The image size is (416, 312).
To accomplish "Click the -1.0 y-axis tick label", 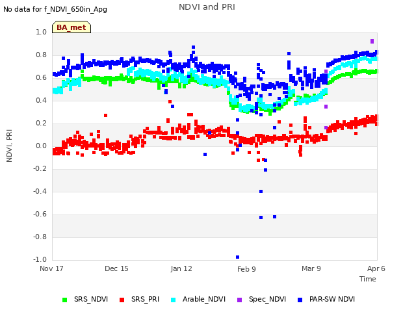I will 40,259.
